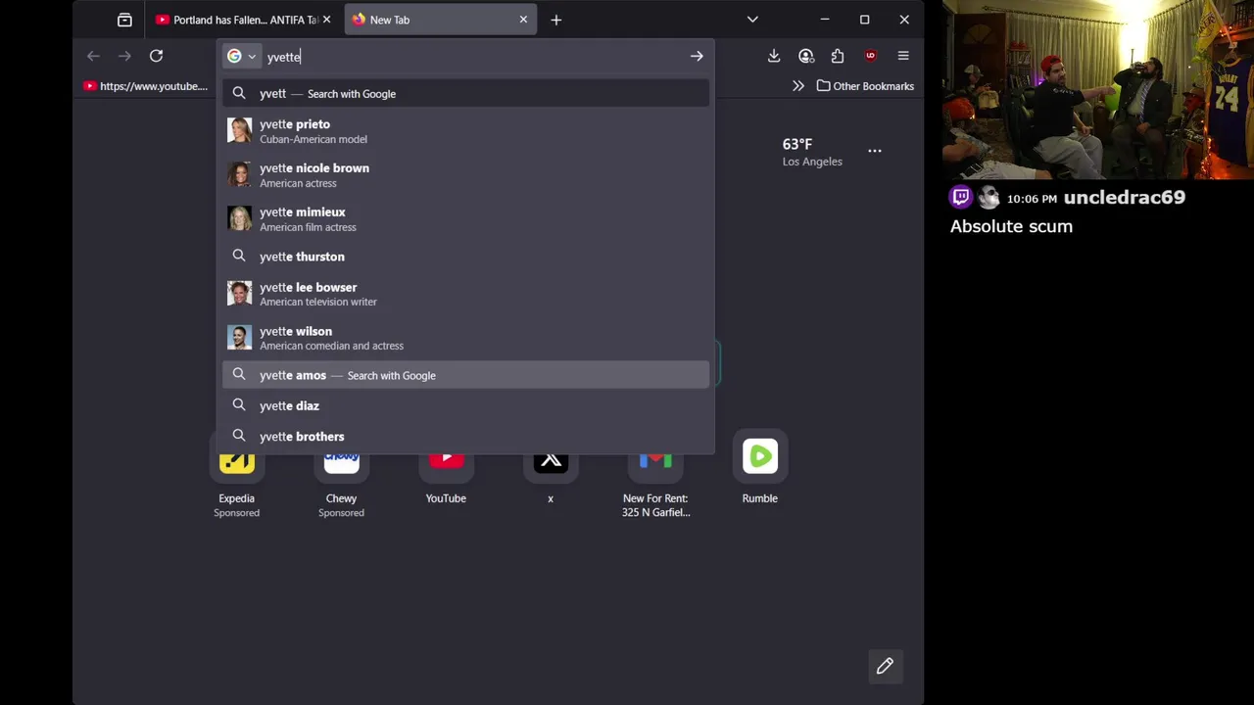Viewport: 1254px width, 705px height.
Task: Choose the yvette amos search suggestion
Action: tap(466, 375)
